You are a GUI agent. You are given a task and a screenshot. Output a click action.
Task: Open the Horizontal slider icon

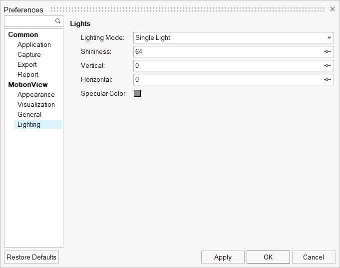(327, 80)
